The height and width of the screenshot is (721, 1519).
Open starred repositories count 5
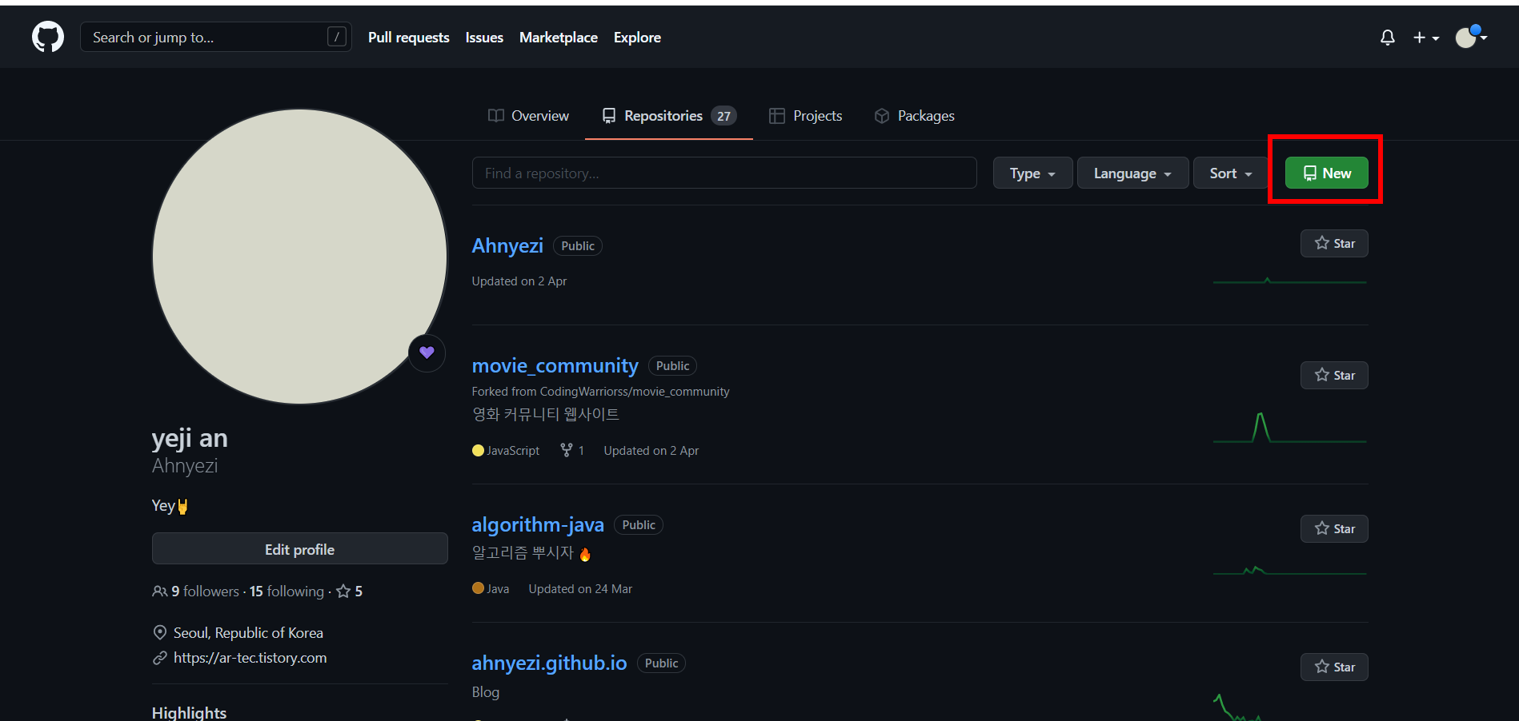click(350, 592)
